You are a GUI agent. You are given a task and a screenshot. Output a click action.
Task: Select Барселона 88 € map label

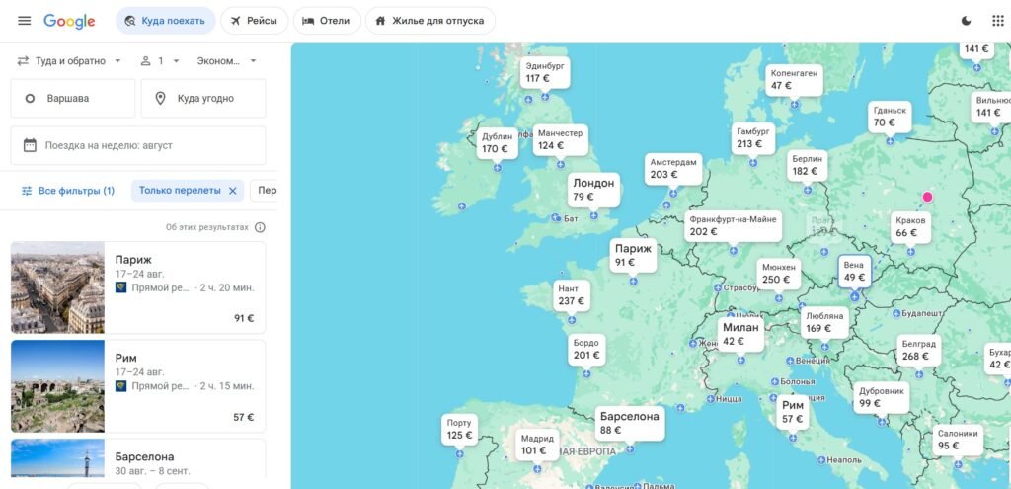[x=629, y=423]
